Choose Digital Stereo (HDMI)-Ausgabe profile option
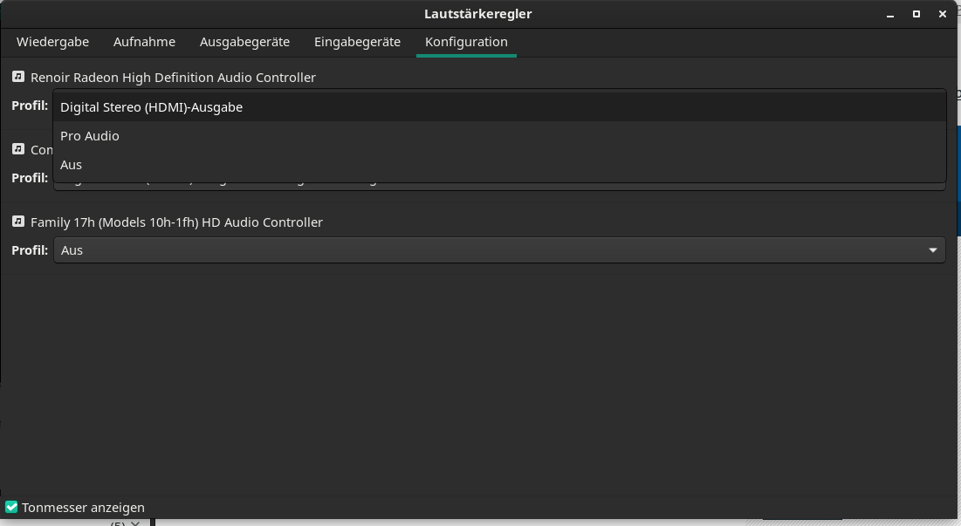The height and width of the screenshot is (526, 961). click(x=499, y=107)
